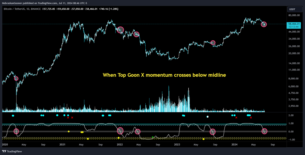
Task: Click the 2024 label on the time axis
Action: (x=235, y=145)
